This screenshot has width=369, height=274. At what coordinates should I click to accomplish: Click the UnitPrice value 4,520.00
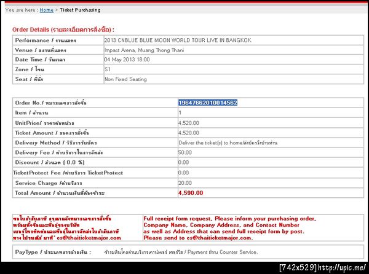[189, 123]
